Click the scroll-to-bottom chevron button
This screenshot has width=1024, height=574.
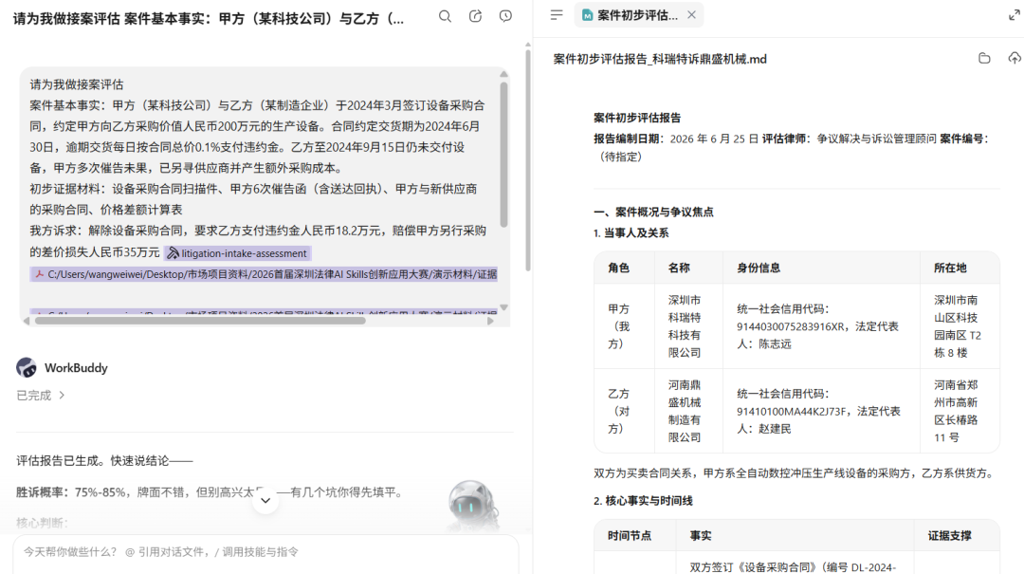265,501
